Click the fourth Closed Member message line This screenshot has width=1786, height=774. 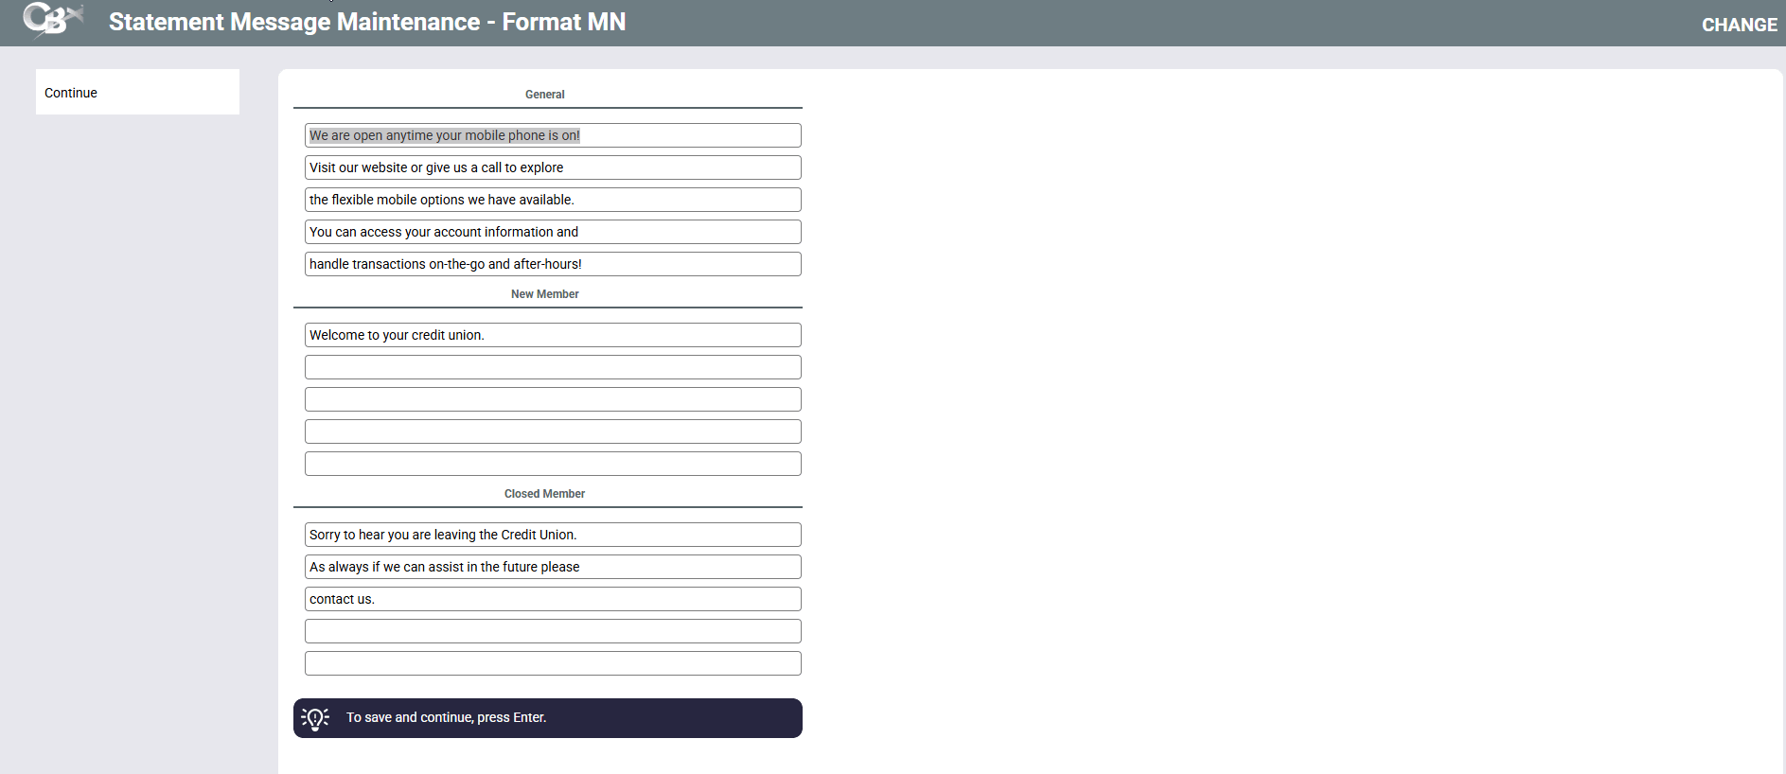click(x=553, y=631)
